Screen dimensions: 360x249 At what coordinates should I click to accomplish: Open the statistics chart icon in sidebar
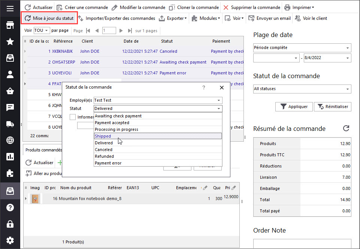[x=10, y=157]
